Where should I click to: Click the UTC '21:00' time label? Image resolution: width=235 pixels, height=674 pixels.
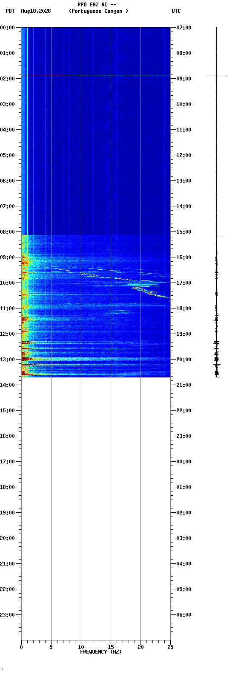183,385
